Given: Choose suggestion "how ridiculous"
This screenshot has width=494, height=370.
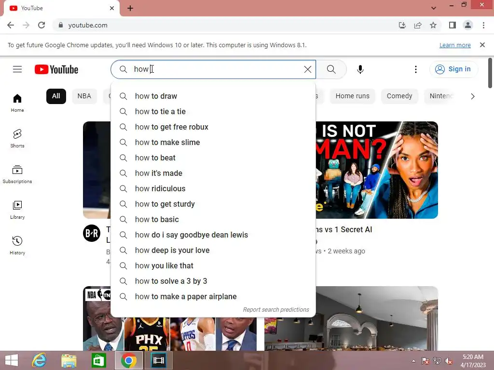Looking at the screenshot, I should click(x=213, y=188).
